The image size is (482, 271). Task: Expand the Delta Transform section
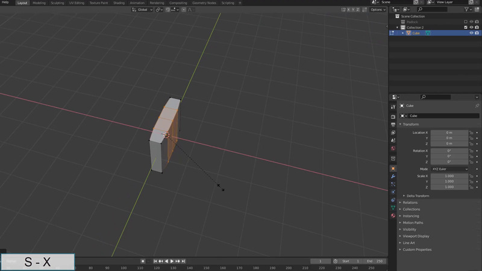419,196
